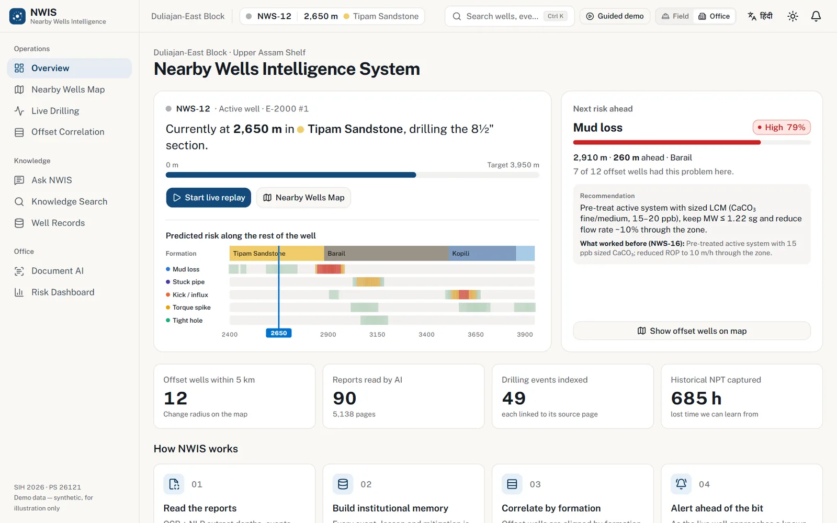Open Document AI page

[70, 271]
